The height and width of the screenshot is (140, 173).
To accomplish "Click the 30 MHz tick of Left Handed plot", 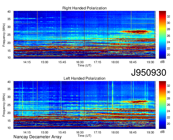I will click(9, 97).
